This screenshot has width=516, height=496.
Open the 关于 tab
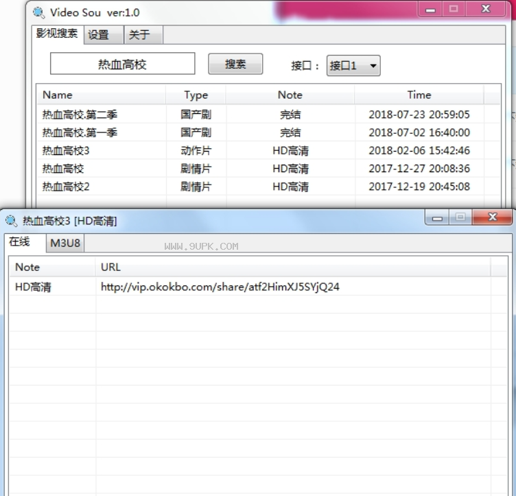(x=143, y=34)
